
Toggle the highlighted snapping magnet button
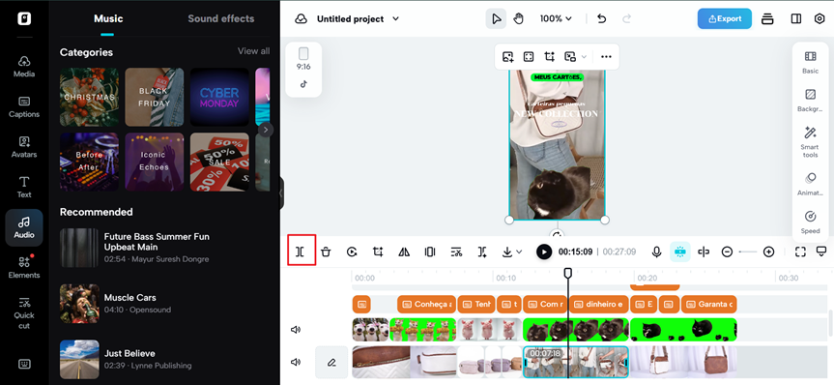tap(679, 252)
